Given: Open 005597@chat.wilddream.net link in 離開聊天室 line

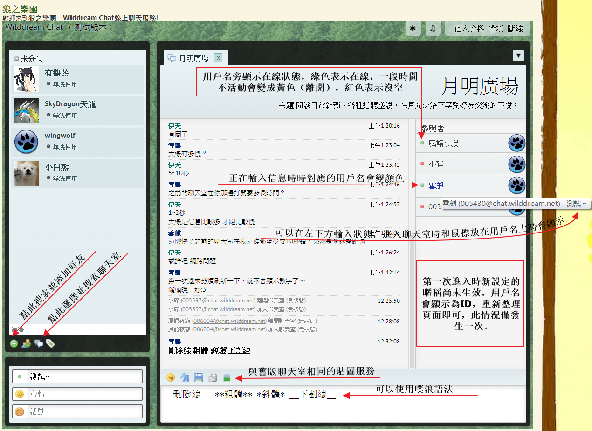Looking at the screenshot, I should click(219, 301).
